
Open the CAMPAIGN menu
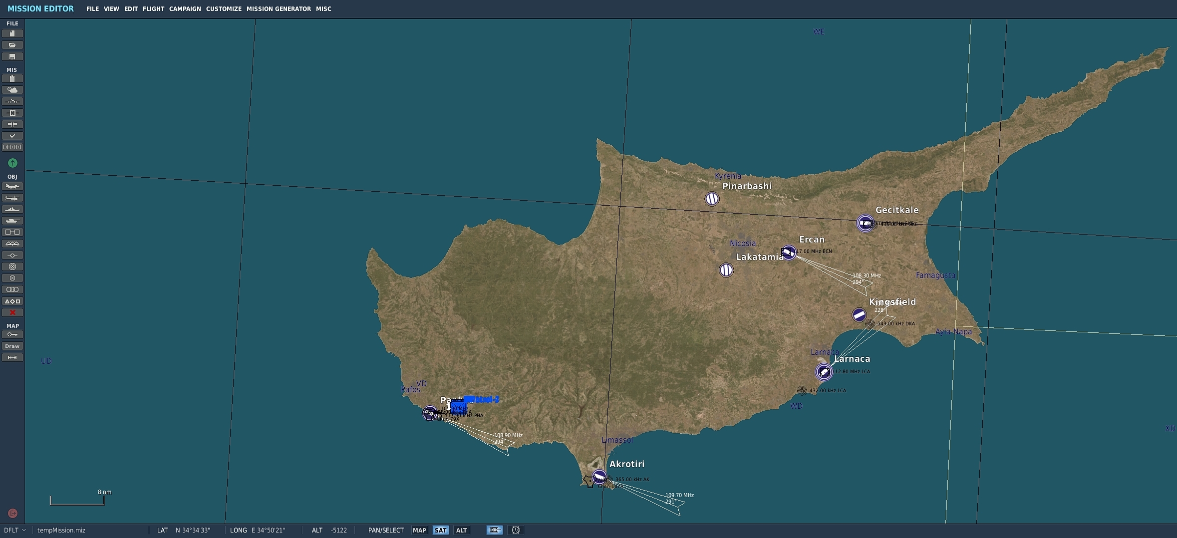point(185,9)
